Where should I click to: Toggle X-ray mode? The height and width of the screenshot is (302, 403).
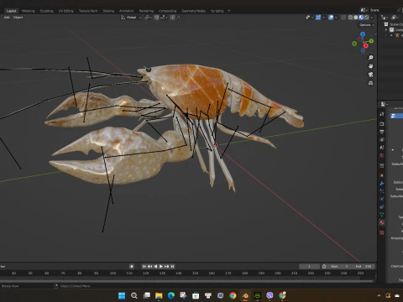(x=343, y=18)
